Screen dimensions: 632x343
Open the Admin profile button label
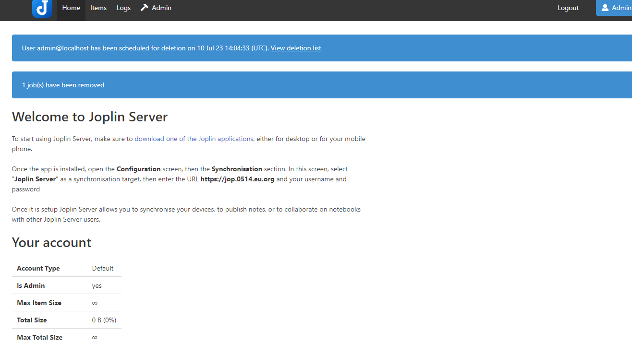[621, 8]
